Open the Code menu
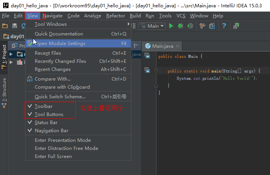270x175 pixels. click(73, 16)
